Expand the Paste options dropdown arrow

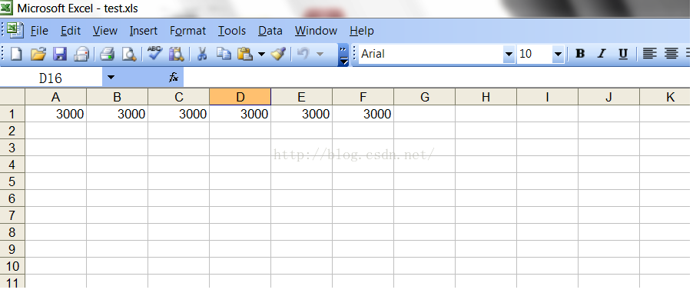[261, 55]
